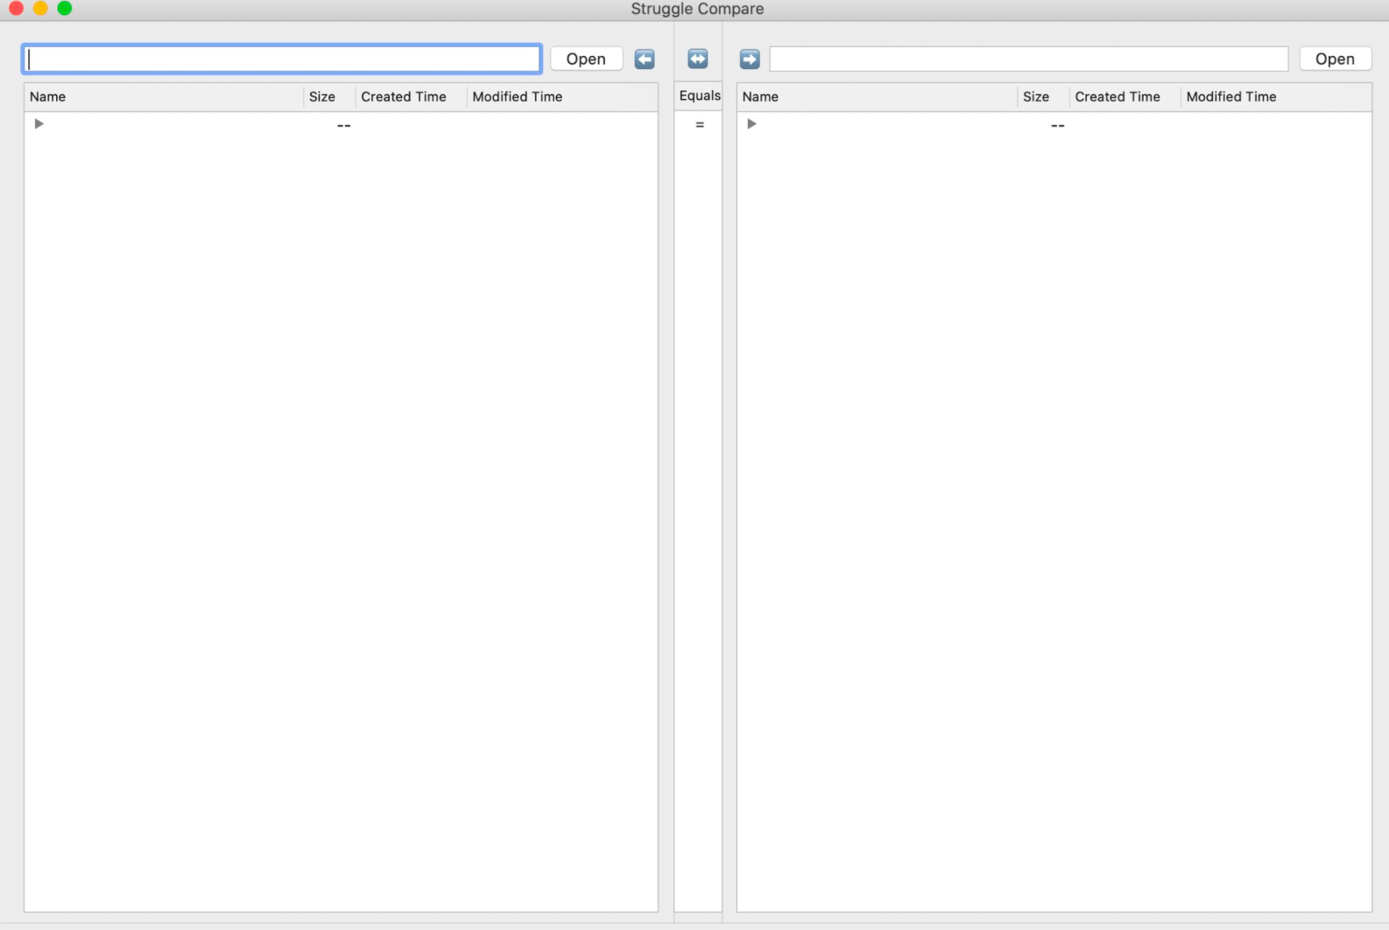Click the left arrow copy icon
Image resolution: width=1389 pixels, height=930 pixels.
[645, 59]
